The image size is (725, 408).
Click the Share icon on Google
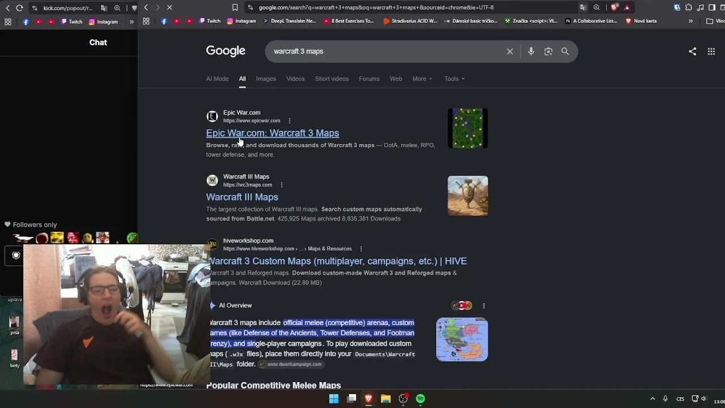[692, 52]
